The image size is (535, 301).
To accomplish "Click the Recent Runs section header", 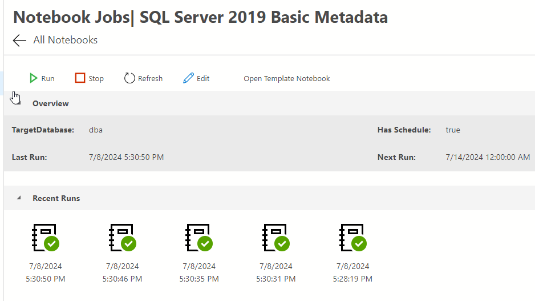I will 56,198.
